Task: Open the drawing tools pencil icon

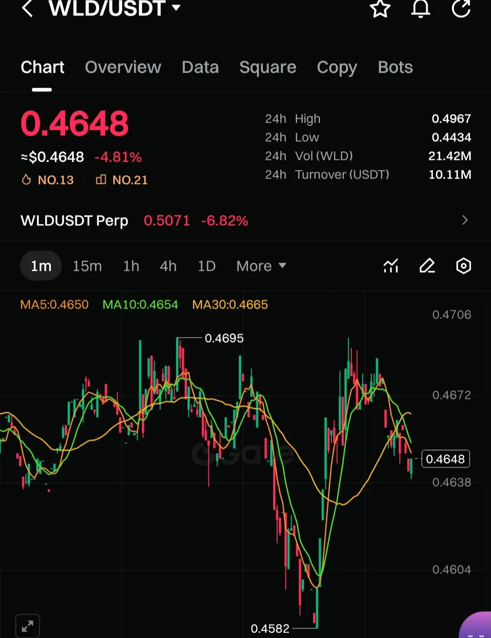Action: (427, 266)
